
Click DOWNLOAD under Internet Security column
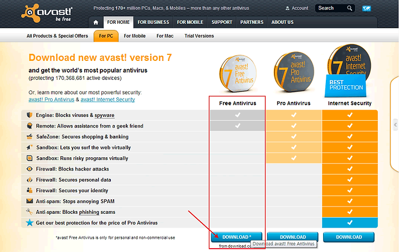(349, 237)
